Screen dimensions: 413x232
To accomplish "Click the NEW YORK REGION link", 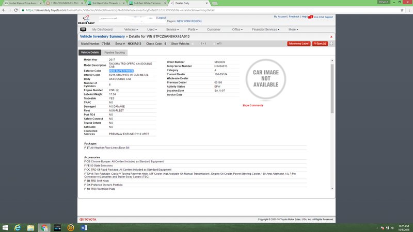I will [189, 21].
